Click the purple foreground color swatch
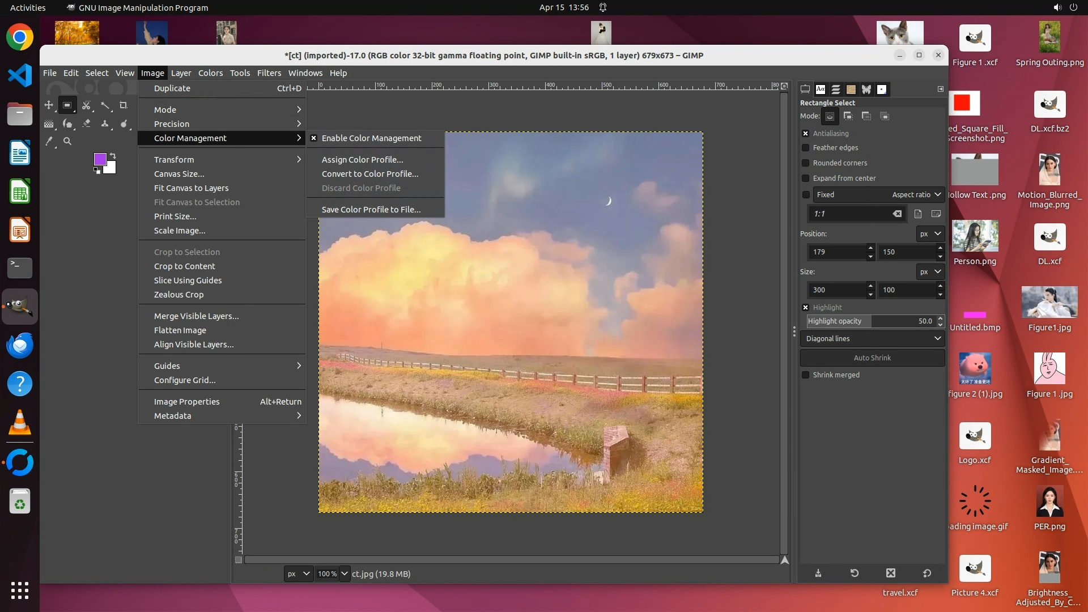The width and height of the screenshot is (1088, 612). [x=100, y=159]
